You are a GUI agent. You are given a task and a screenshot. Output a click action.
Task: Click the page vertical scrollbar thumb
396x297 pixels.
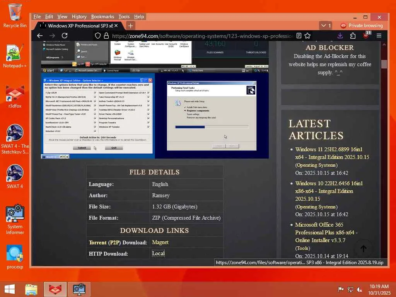click(384, 64)
